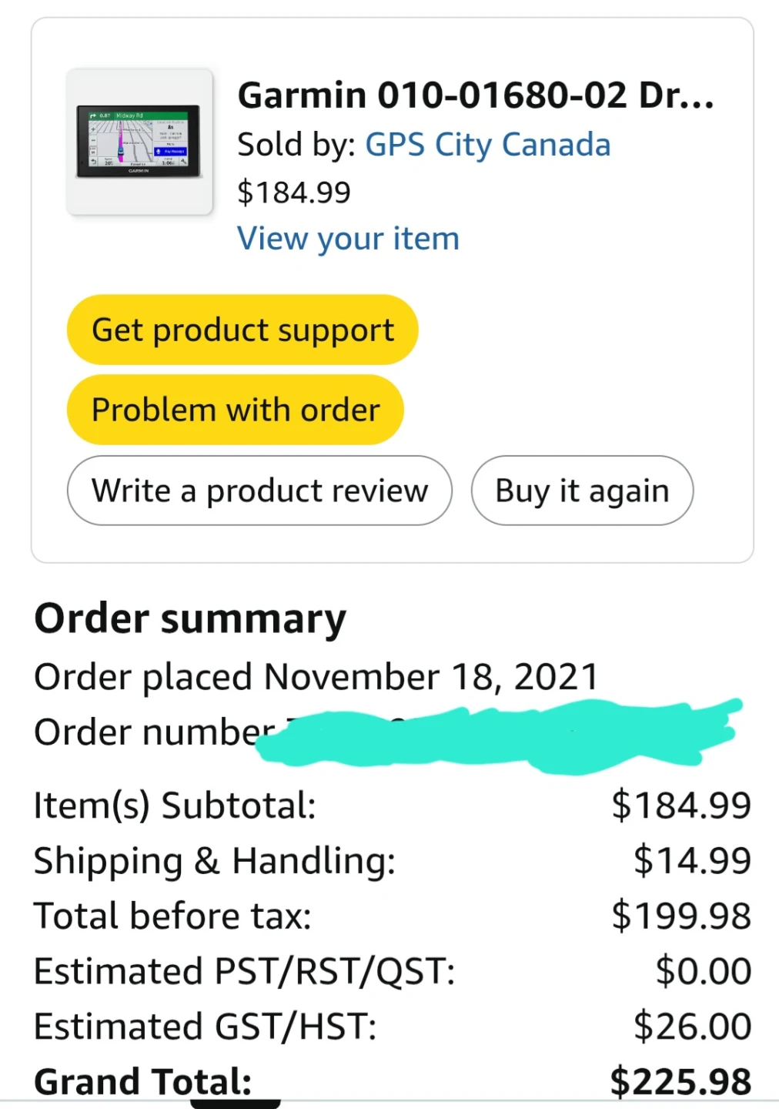Select the Shipping & Handling $14.99 amount
This screenshot has width=779, height=1109.
pos(692,860)
